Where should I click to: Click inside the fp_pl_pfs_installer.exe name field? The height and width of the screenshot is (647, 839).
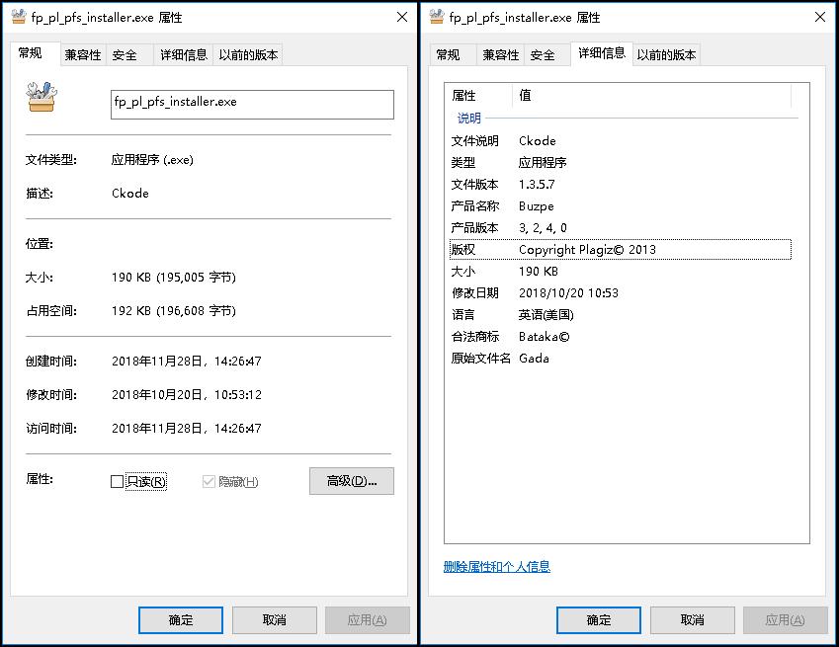pos(252,104)
